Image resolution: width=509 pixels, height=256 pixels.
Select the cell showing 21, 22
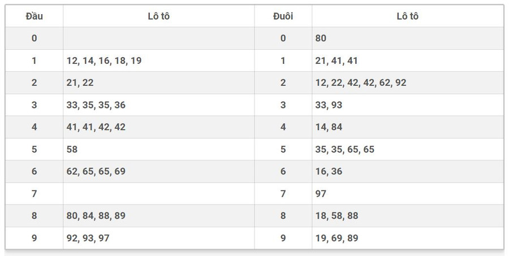point(80,83)
